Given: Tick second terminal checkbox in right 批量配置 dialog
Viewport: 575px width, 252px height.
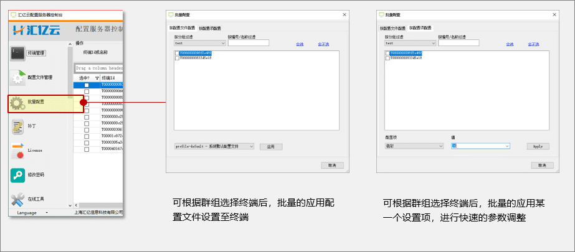Looking at the screenshot, I should pos(387,58).
